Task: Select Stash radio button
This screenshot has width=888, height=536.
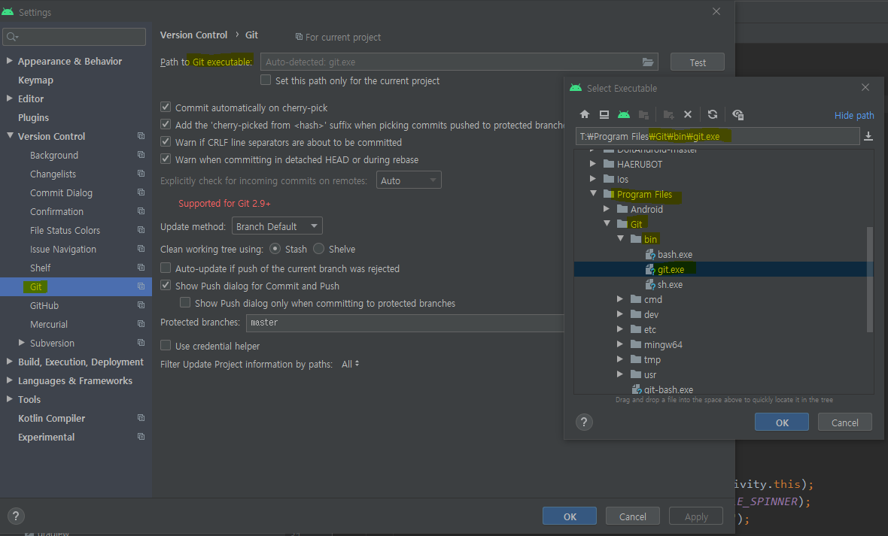Action: point(275,249)
